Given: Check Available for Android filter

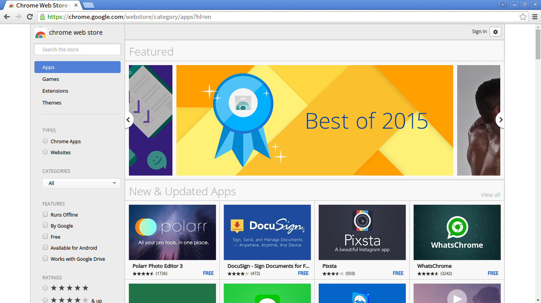Looking at the screenshot, I should tap(45, 247).
